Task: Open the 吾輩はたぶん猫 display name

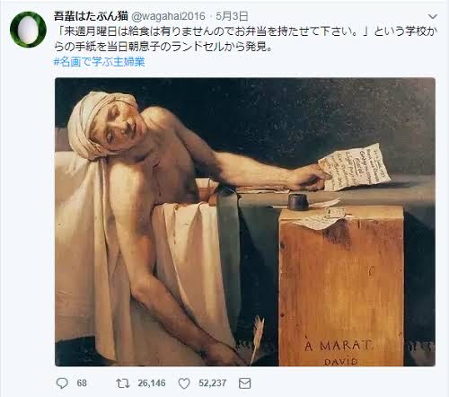Action: click(91, 16)
